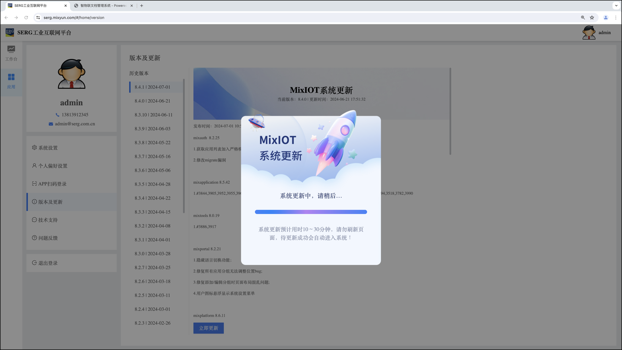This screenshot has height=350, width=622.
Task: Open 问题反馈 feedback entry
Action: (x=48, y=238)
